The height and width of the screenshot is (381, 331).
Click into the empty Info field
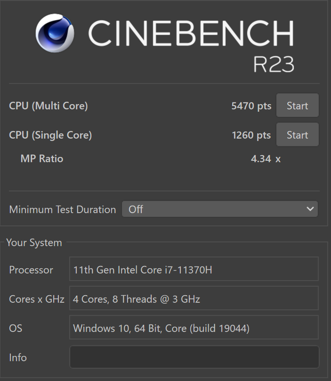point(194,357)
